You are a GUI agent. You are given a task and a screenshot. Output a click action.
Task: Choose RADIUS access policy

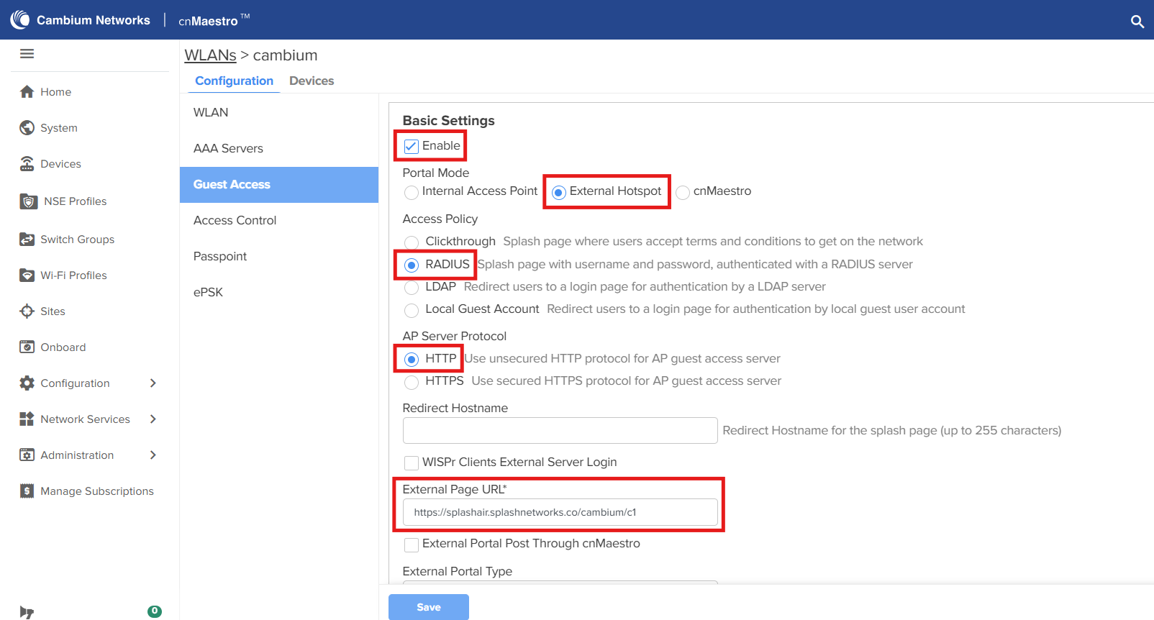pos(412,265)
